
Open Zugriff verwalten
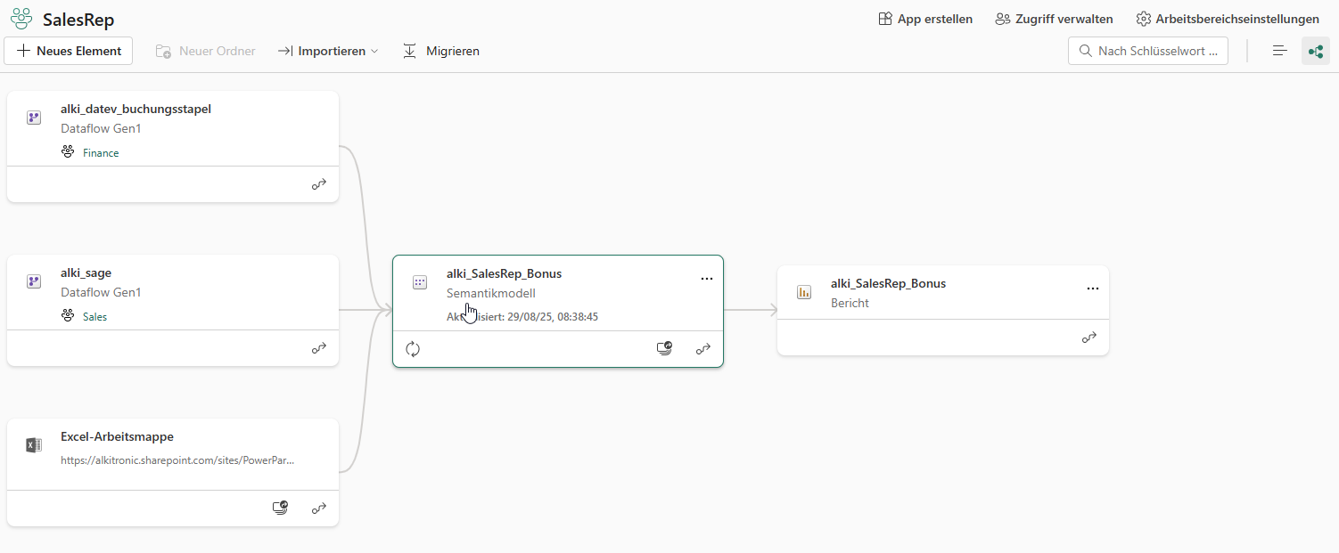[1054, 19]
